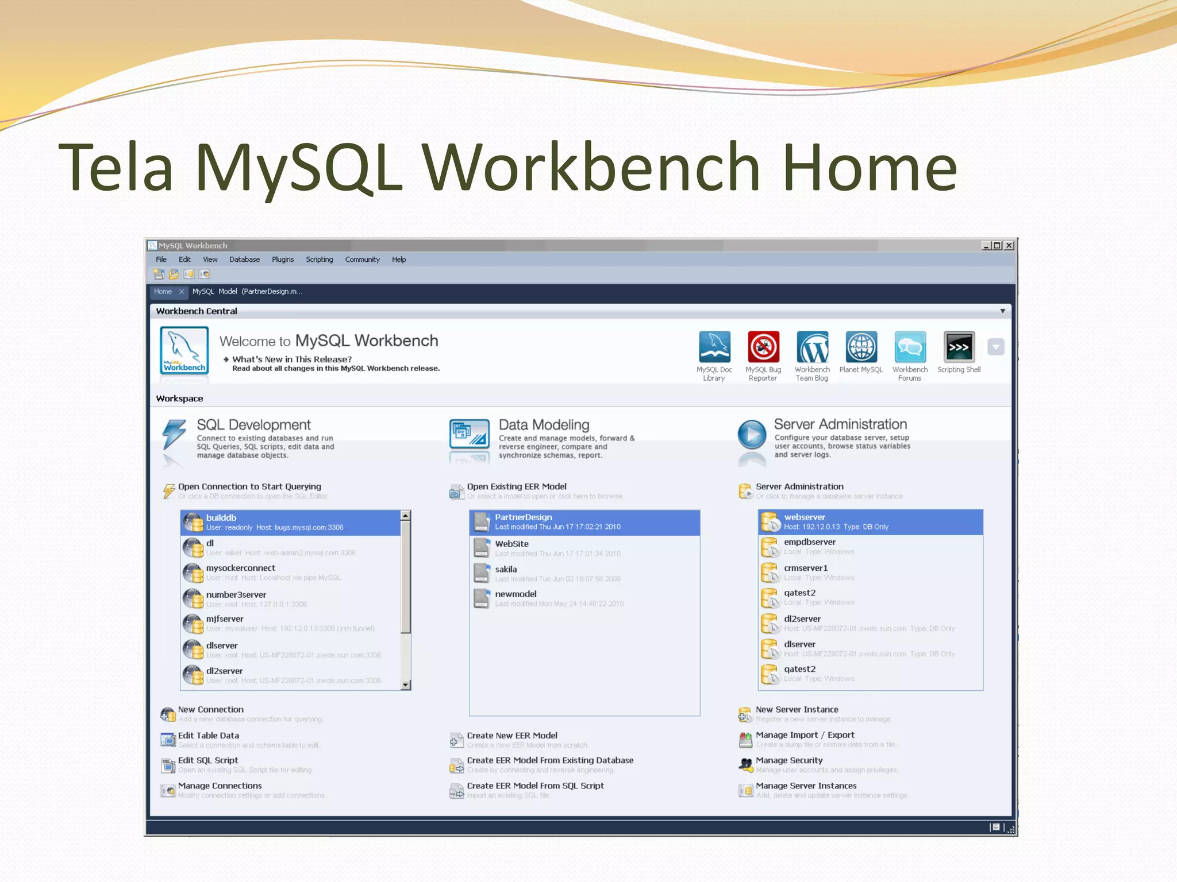Switch to the Home tab
This screenshot has width=1177, height=882.
(163, 292)
